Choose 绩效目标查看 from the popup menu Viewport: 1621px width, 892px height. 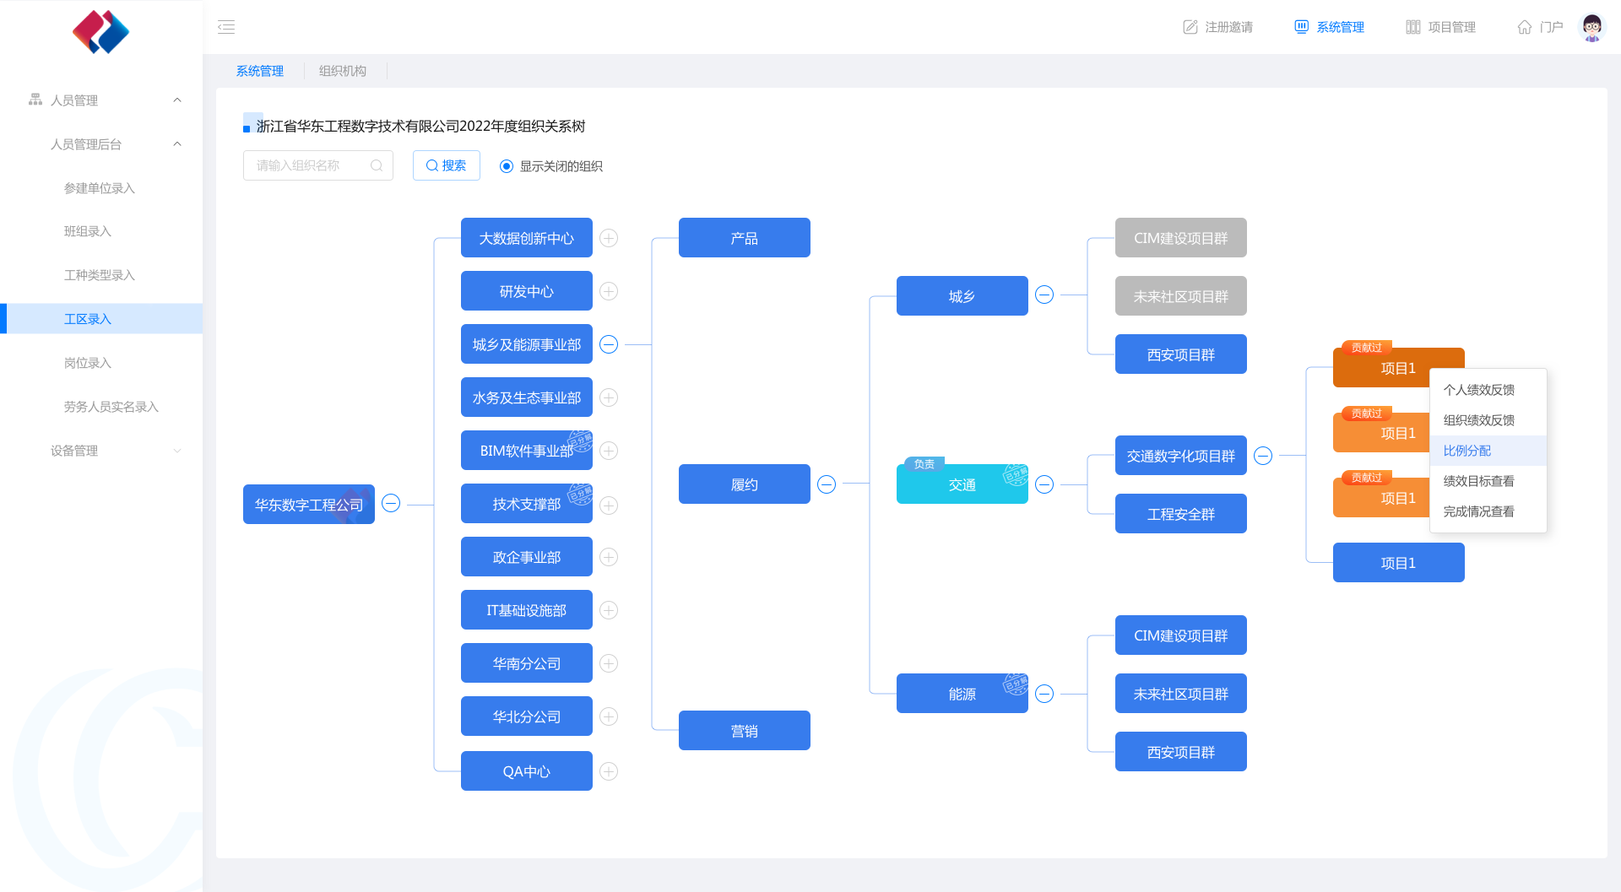coord(1488,481)
